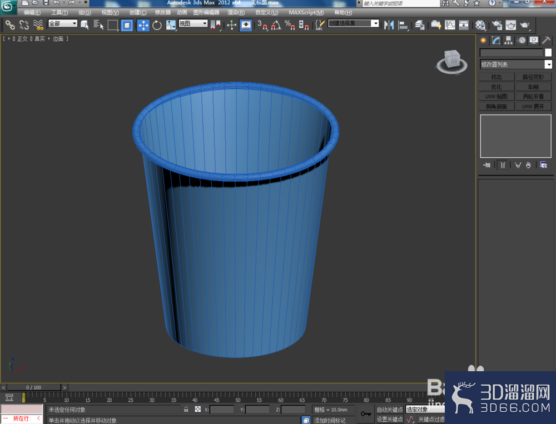Activate the Select and Scale tool
The width and height of the screenshot is (556, 424).
click(x=171, y=25)
